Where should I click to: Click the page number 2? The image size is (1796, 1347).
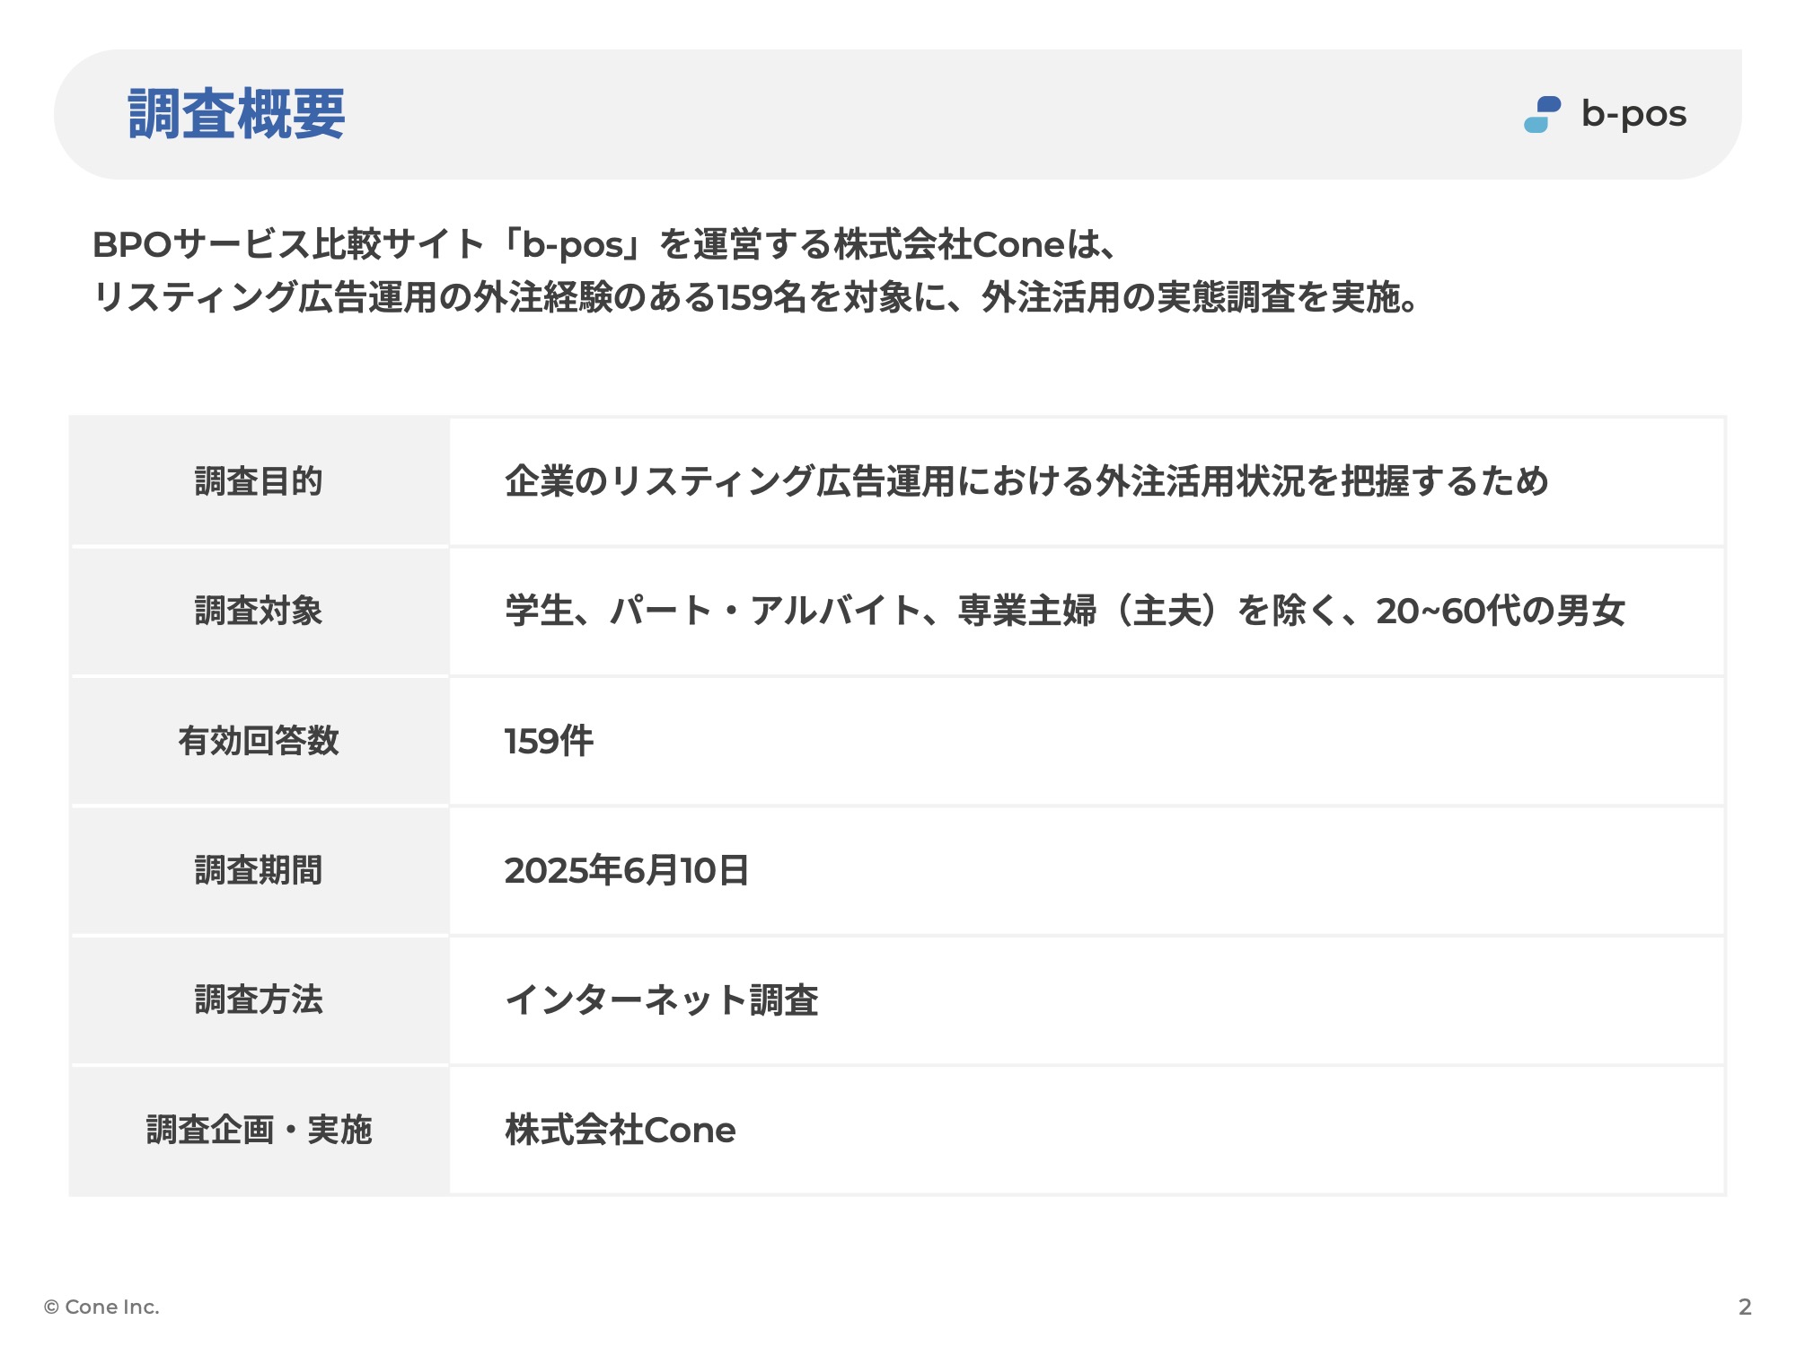pyautogui.click(x=1745, y=1307)
